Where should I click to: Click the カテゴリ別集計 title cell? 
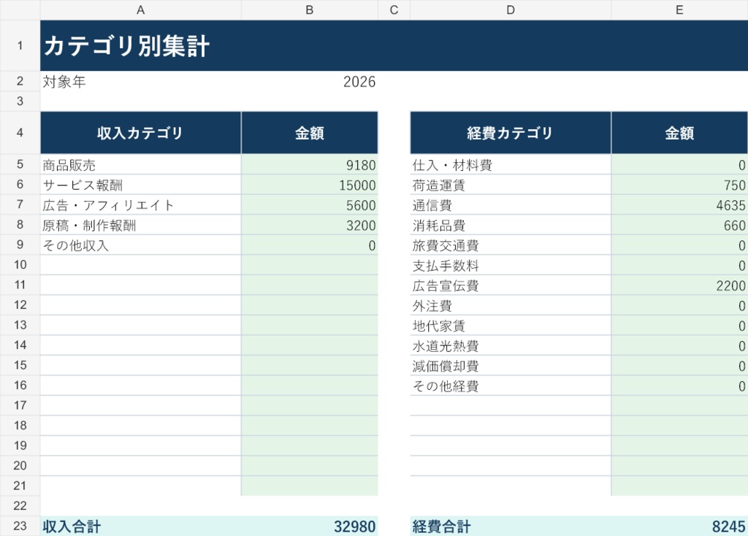click(394, 46)
